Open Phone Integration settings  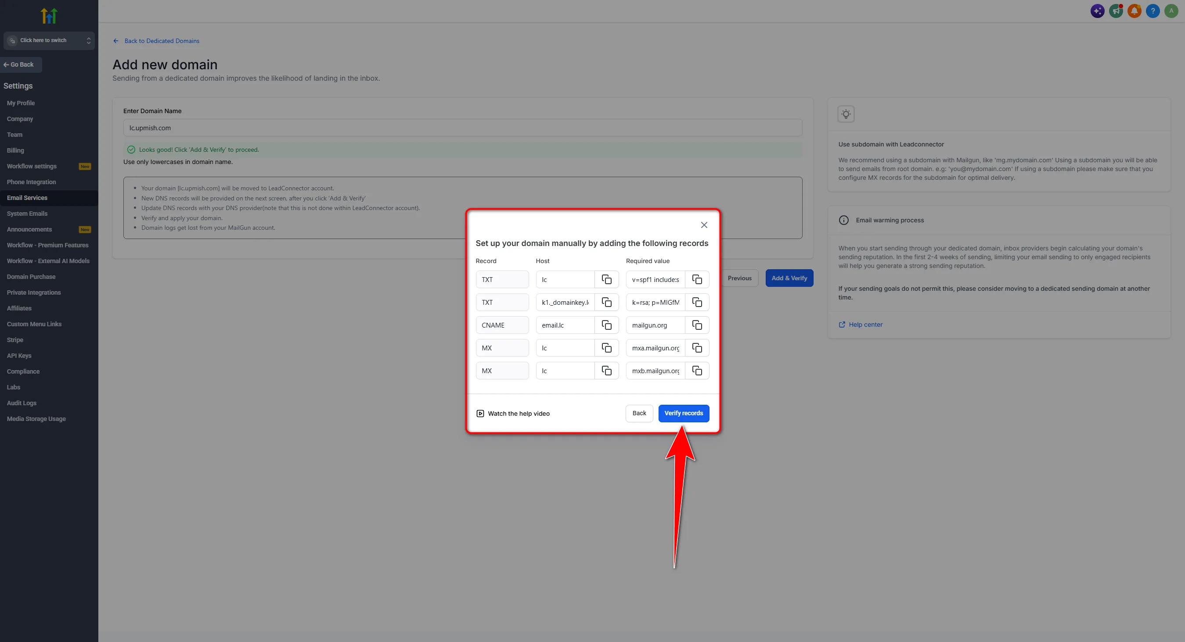pyautogui.click(x=31, y=182)
